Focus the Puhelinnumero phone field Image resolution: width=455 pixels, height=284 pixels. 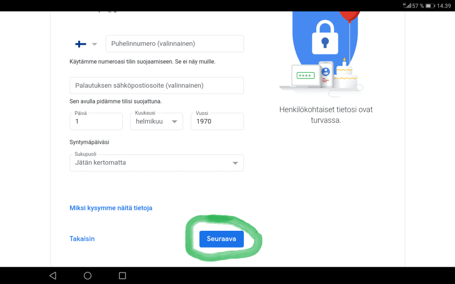point(175,44)
